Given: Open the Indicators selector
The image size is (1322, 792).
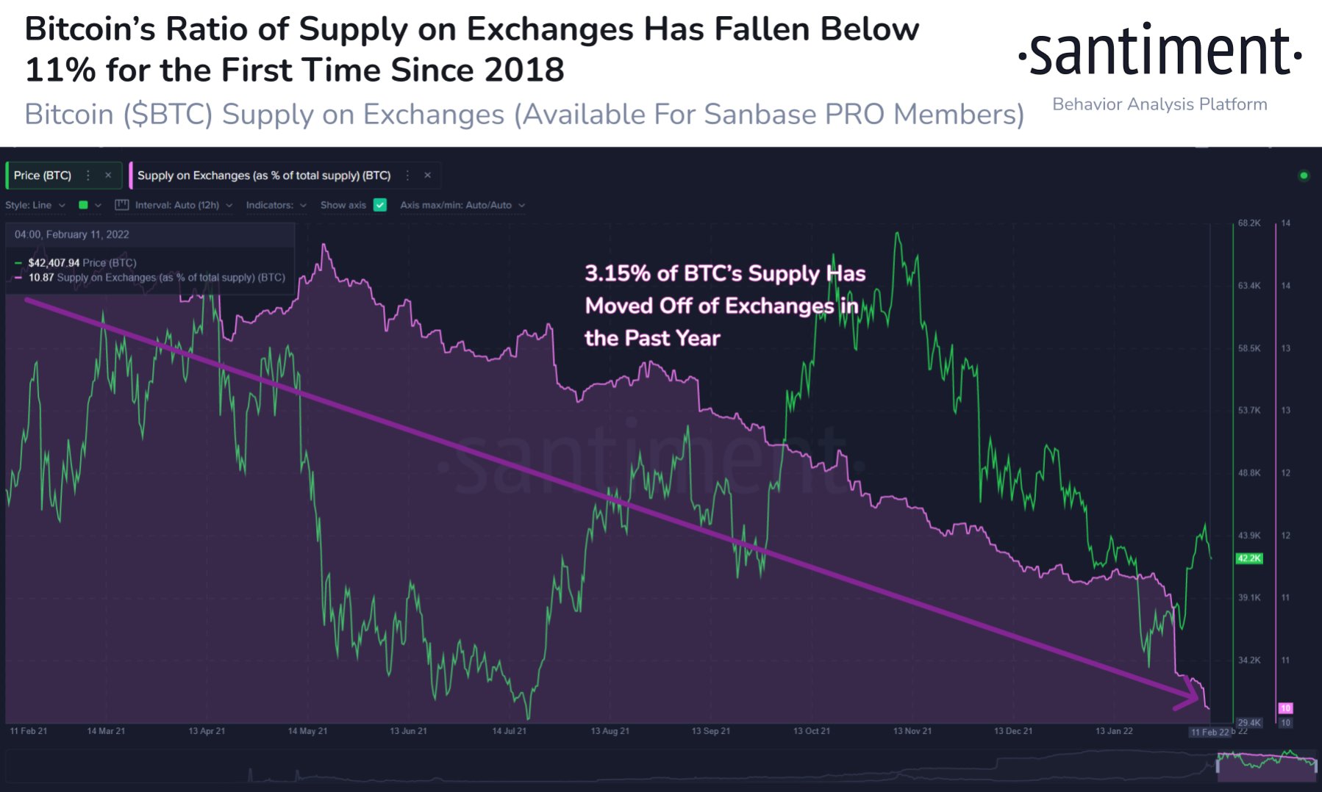Looking at the screenshot, I should click(276, 205).
